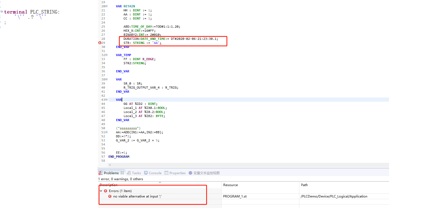437x217 pixels.
Task: Click the error marker on line 29
Action: [x=100, y=43]
